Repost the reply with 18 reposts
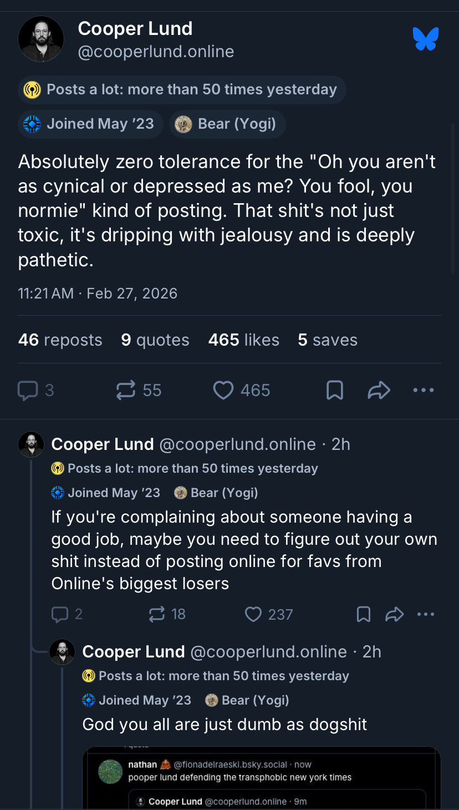Screen dimensions: 459x810 point(157,614)
